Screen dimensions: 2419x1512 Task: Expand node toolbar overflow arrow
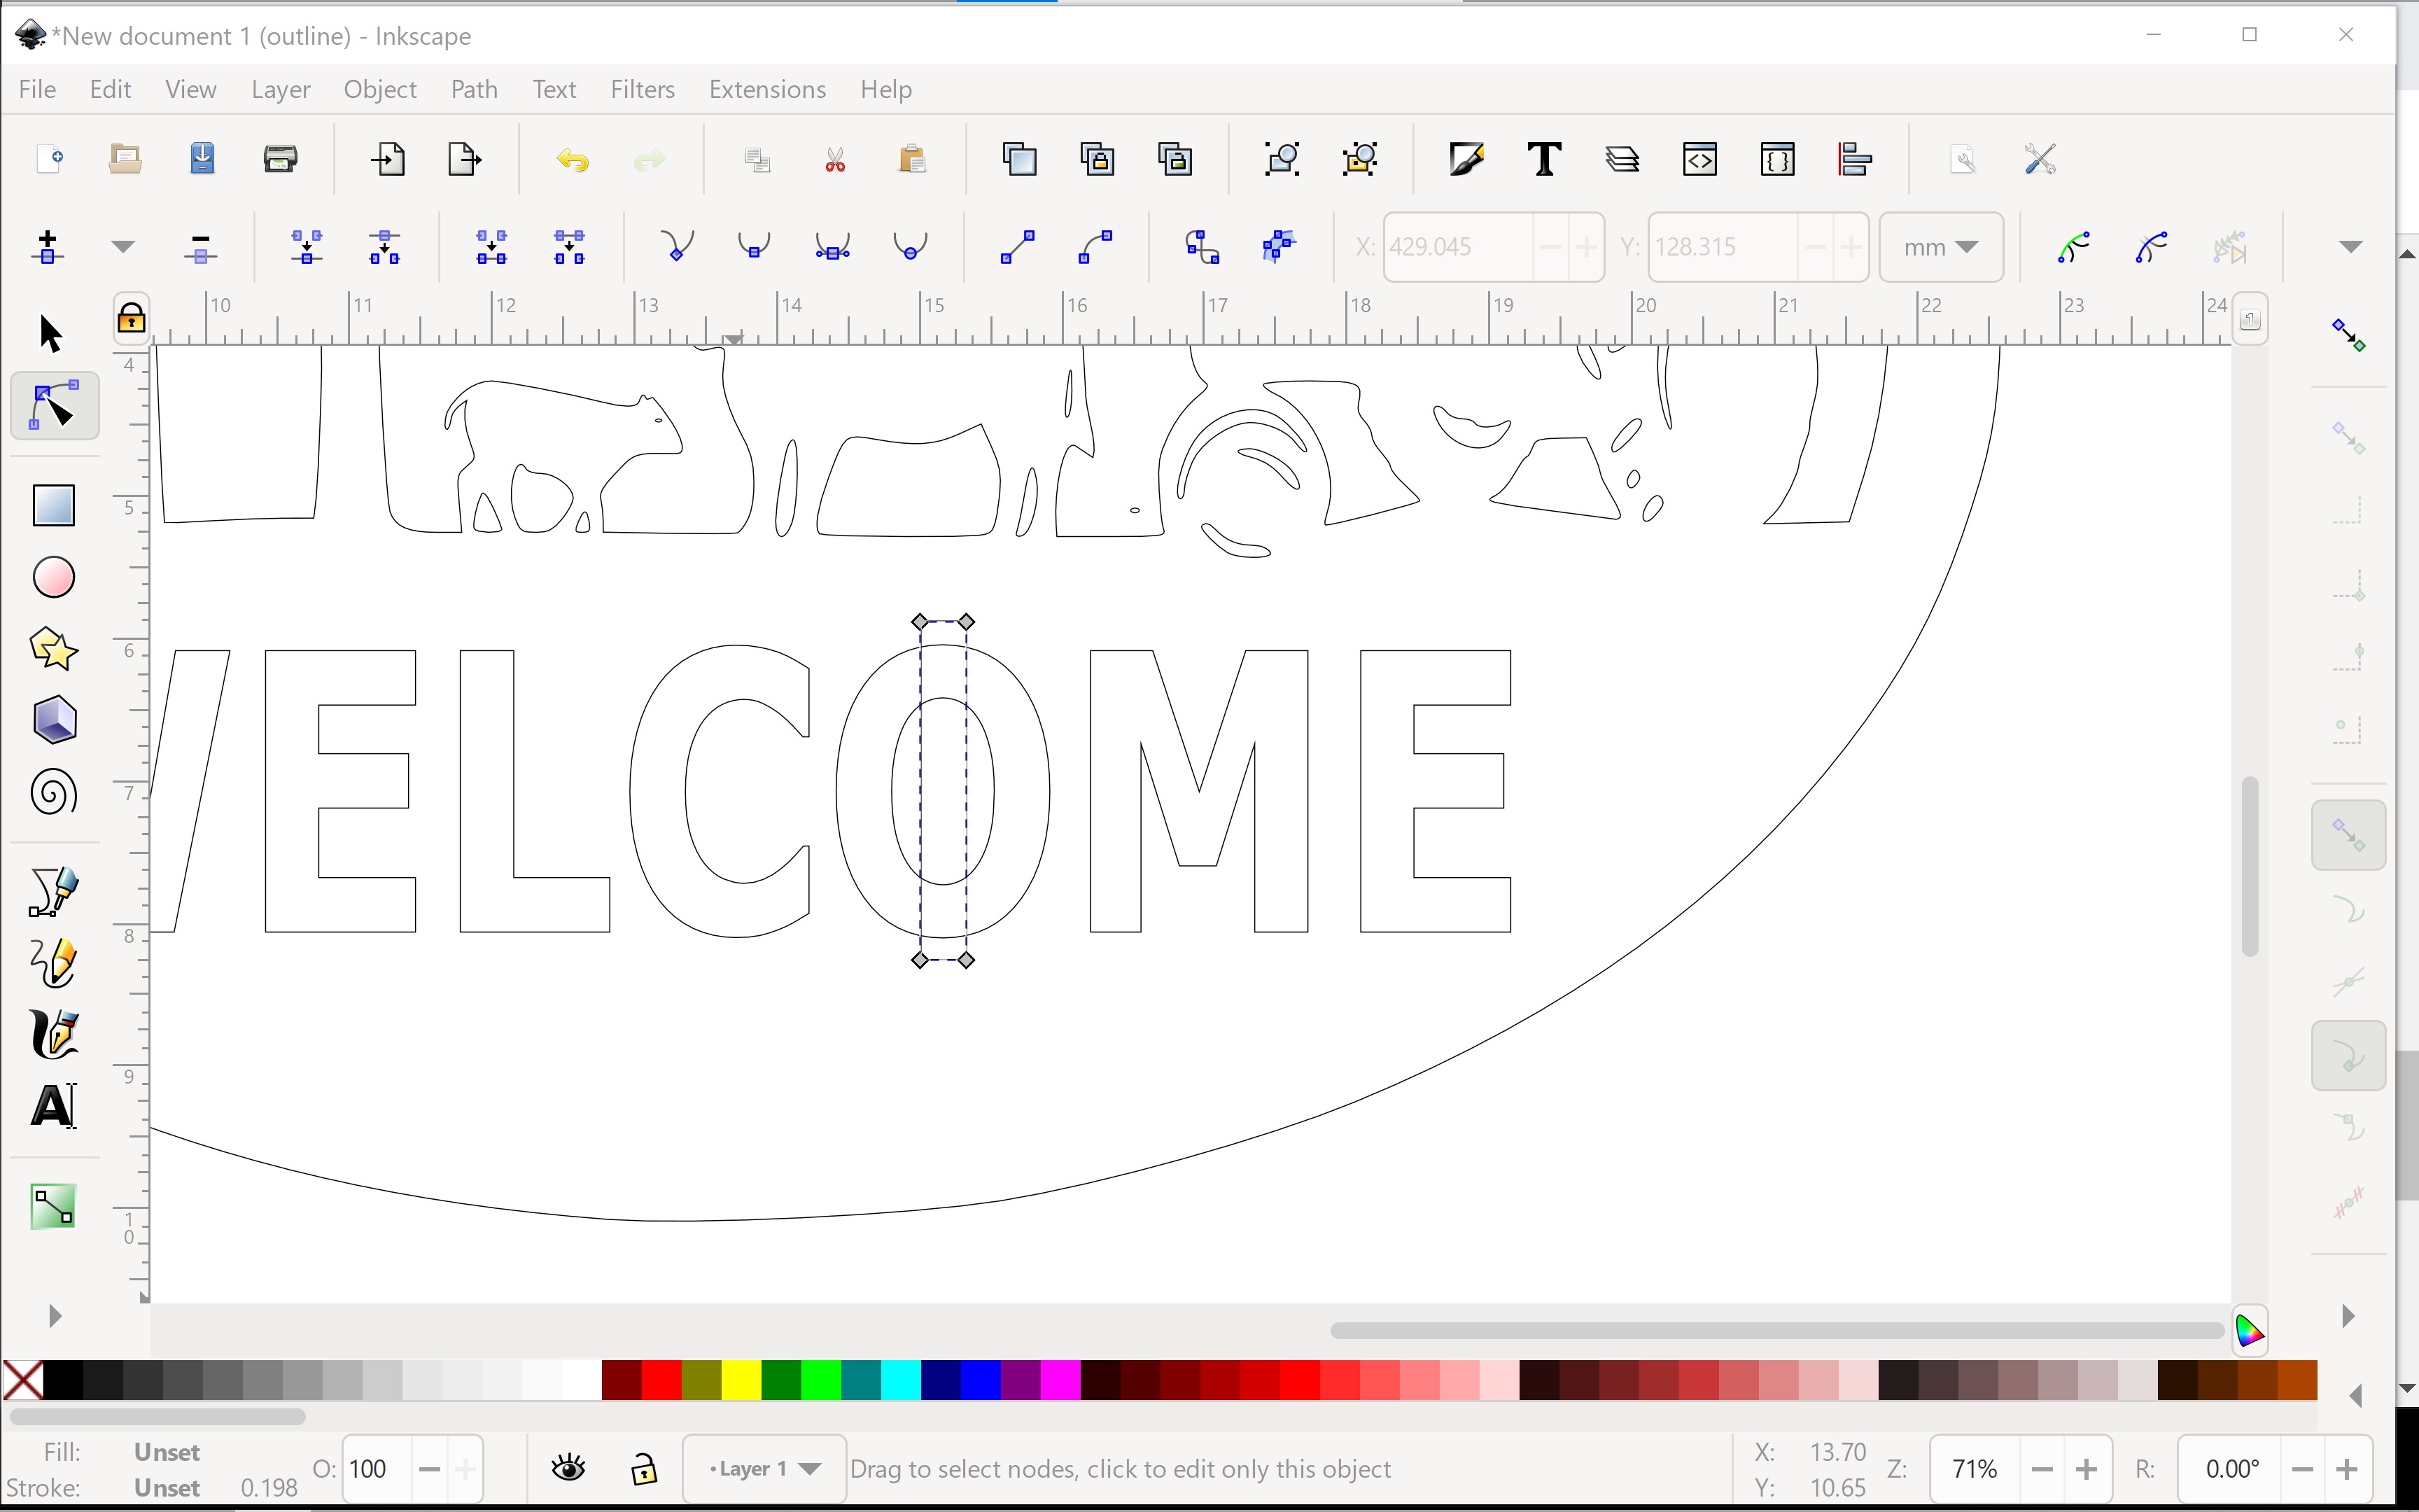2351,247
